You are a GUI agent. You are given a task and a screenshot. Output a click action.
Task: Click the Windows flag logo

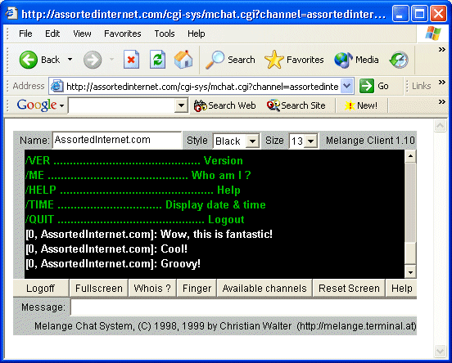[x=432, y=34]
